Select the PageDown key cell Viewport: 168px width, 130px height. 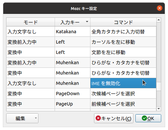(x=72, y=94)
